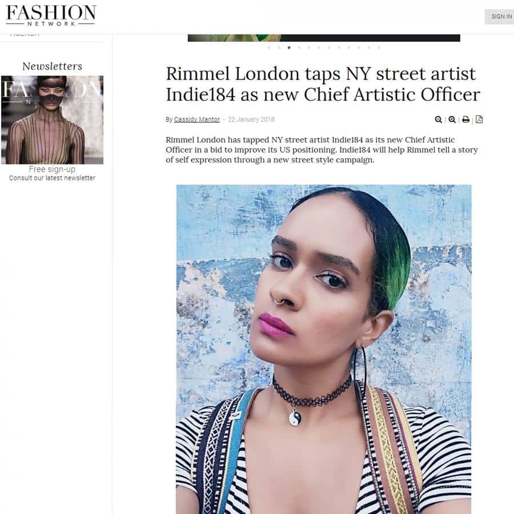Click the article headline about Rimmel London
514x514 pixels.
tap(323, 84)
